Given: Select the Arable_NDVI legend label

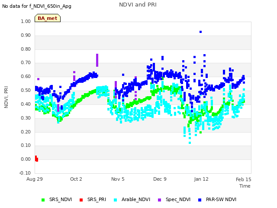Looking at the screenshot, I should (x=136, y=199).
